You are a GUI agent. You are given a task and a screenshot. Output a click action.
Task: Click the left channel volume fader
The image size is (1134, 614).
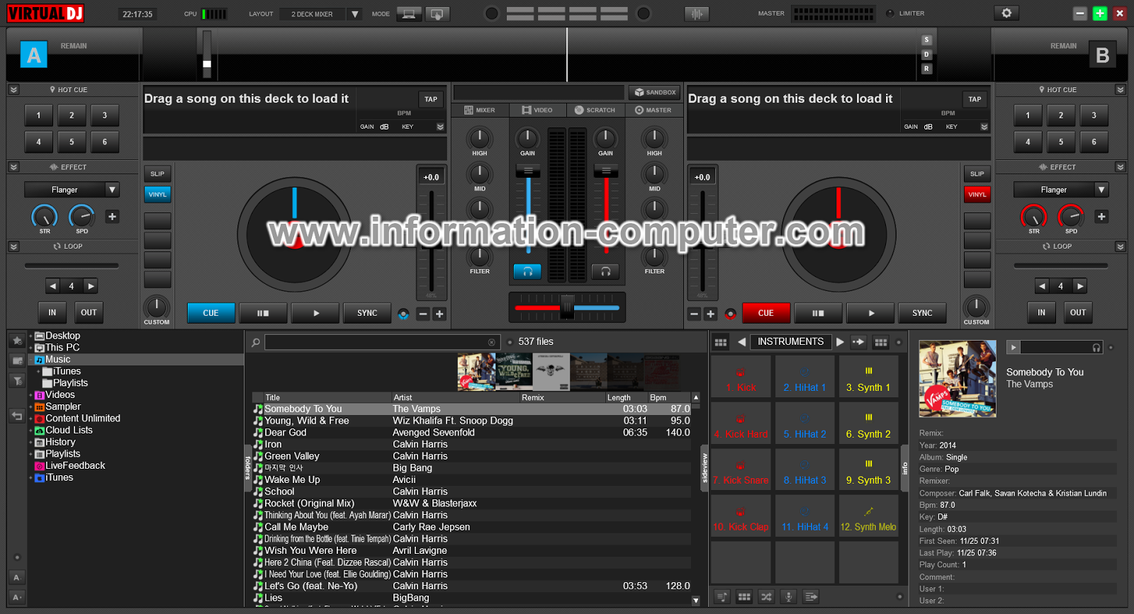coord(528,171)
